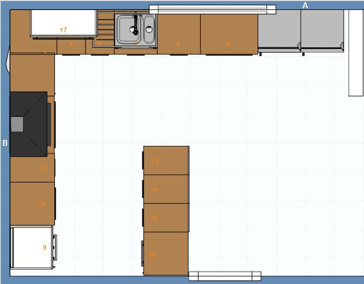Select the second island cabinet from top

pos(167,189)
